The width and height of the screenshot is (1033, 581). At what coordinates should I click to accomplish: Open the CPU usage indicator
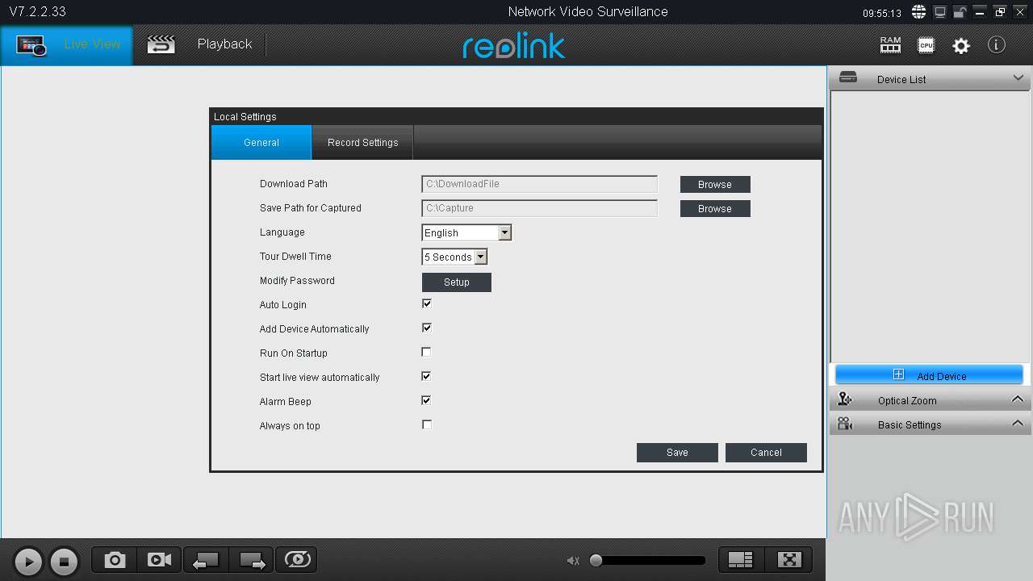click(x=926, y=45)
